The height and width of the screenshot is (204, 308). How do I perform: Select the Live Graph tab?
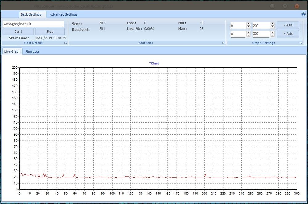tap(12, 51)
